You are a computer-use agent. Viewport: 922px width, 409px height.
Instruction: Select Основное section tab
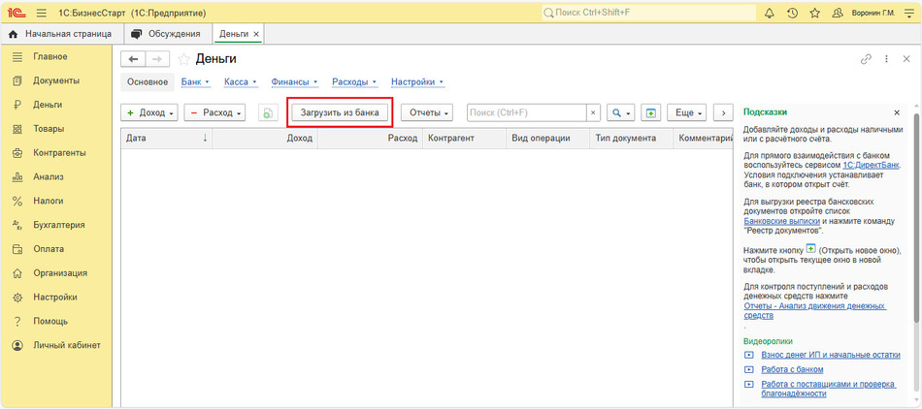pyautogui.click(x=148, y=82)
